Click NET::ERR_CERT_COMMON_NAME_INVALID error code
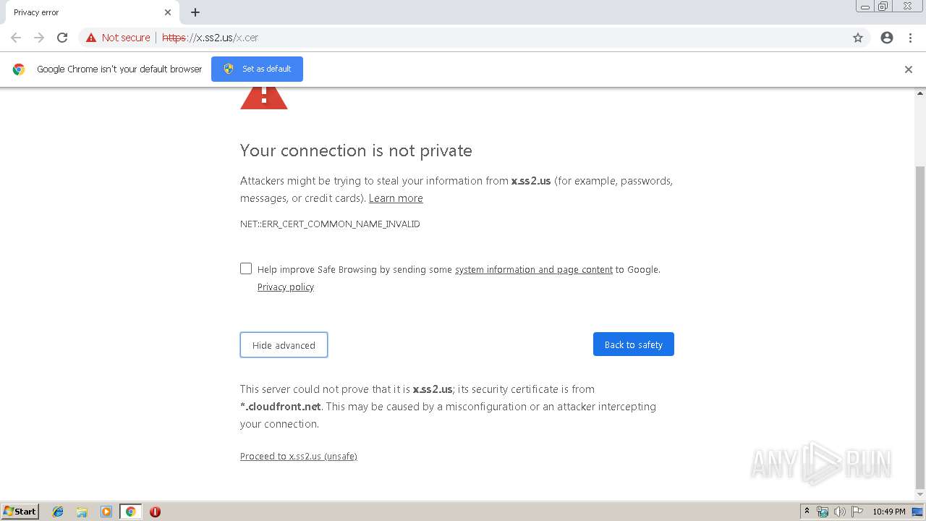The height and width of the screenshot is (521, 926). [330, 224]
